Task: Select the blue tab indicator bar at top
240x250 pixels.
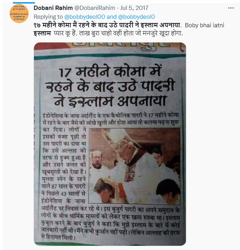Action: [24, 3]
